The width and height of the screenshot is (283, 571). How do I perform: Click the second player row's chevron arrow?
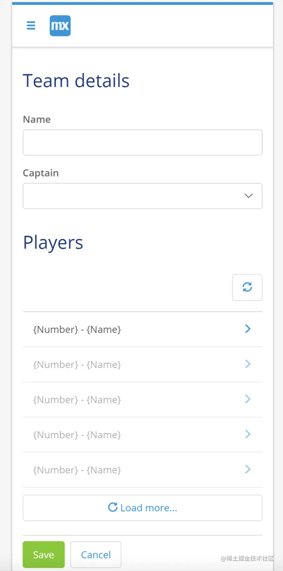pyautogui.click(x=248, y=364)
